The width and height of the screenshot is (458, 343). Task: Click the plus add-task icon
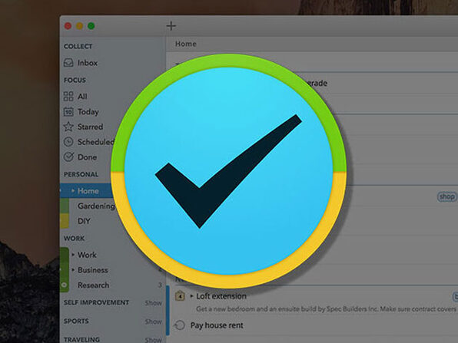(171, 26)
